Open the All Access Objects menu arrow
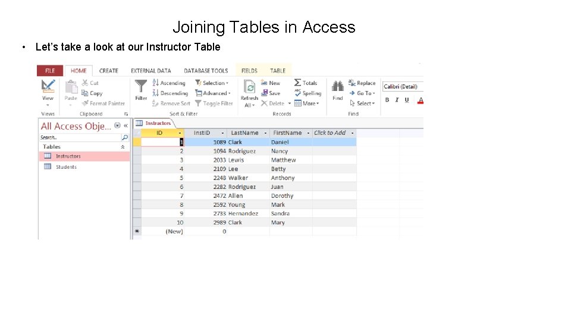The width and height of the screenshot is (571, 321). coord(117,125)
